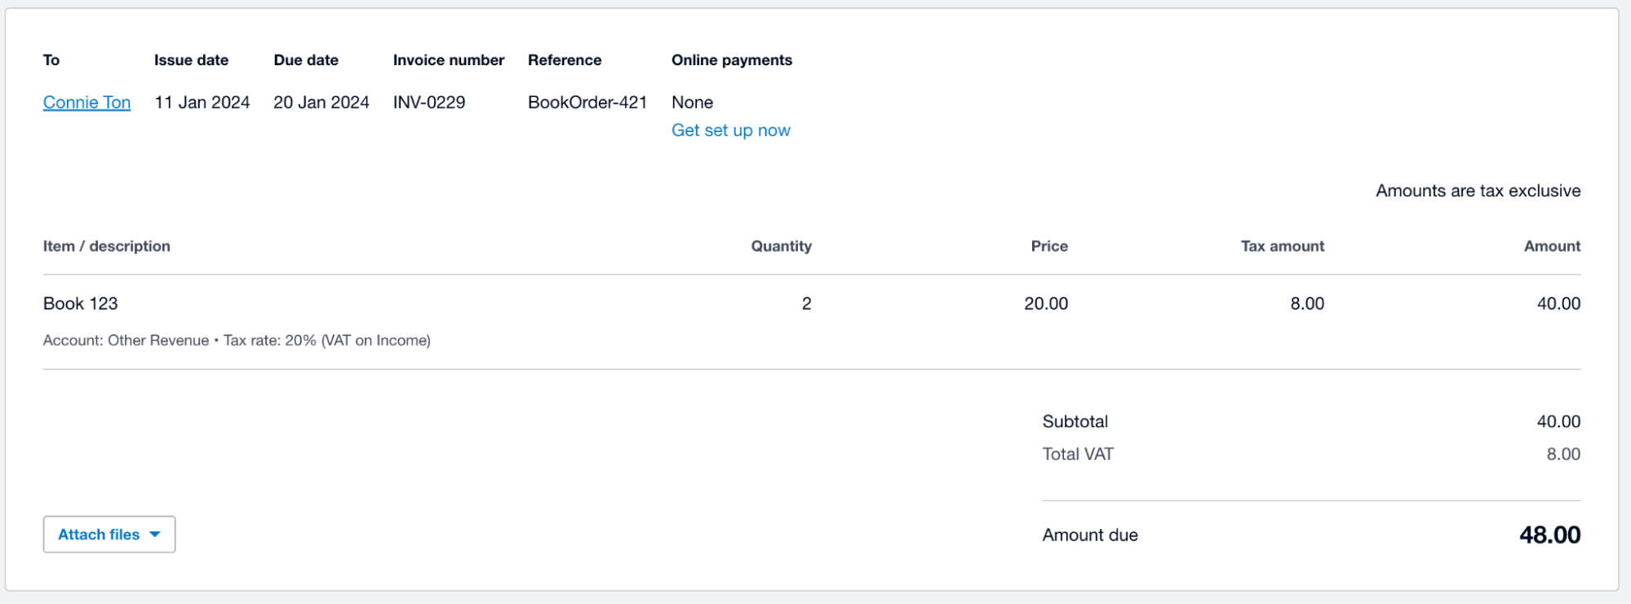Viewport: 1631px width, 604px height.
Task: Click the Get set up now link
Action: point(730,130)
